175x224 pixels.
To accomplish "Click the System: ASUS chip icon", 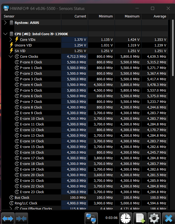I will click(11, 23).
